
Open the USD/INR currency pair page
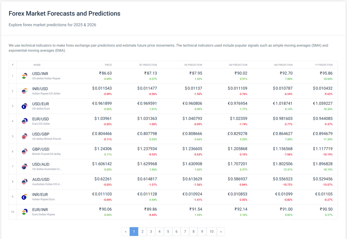pos(40,74)
